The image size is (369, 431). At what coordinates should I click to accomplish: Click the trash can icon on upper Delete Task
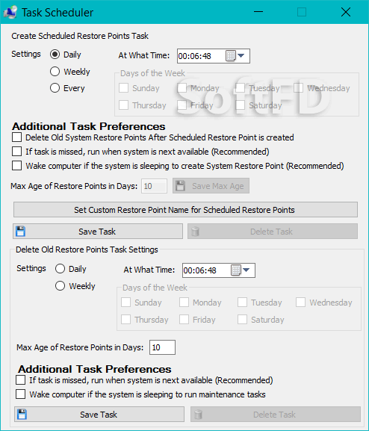(195, 232)
